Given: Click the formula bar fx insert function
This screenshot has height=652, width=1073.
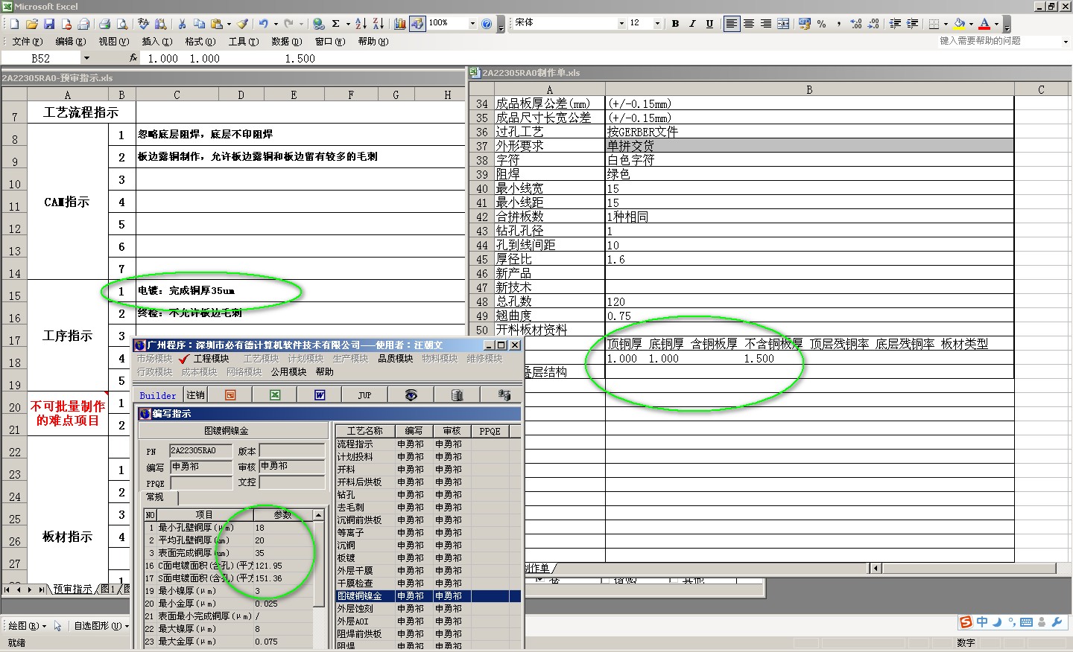Looking at the screenshot, I should pos(133,58).
